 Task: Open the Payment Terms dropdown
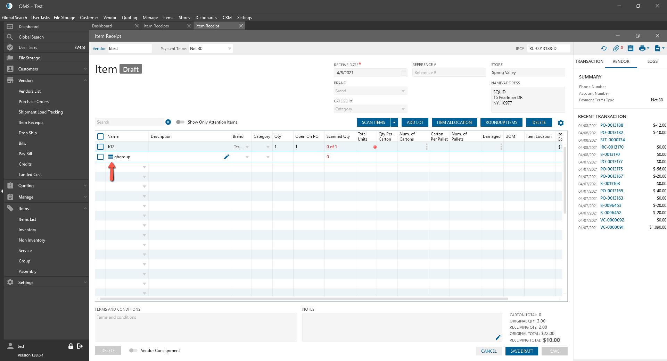point(229,49)
